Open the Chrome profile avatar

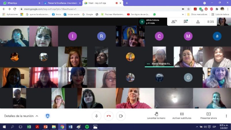[x=222, y=9]
